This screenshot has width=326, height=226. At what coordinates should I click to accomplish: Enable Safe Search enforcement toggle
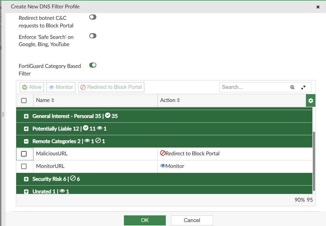click(x=93, y=36)
